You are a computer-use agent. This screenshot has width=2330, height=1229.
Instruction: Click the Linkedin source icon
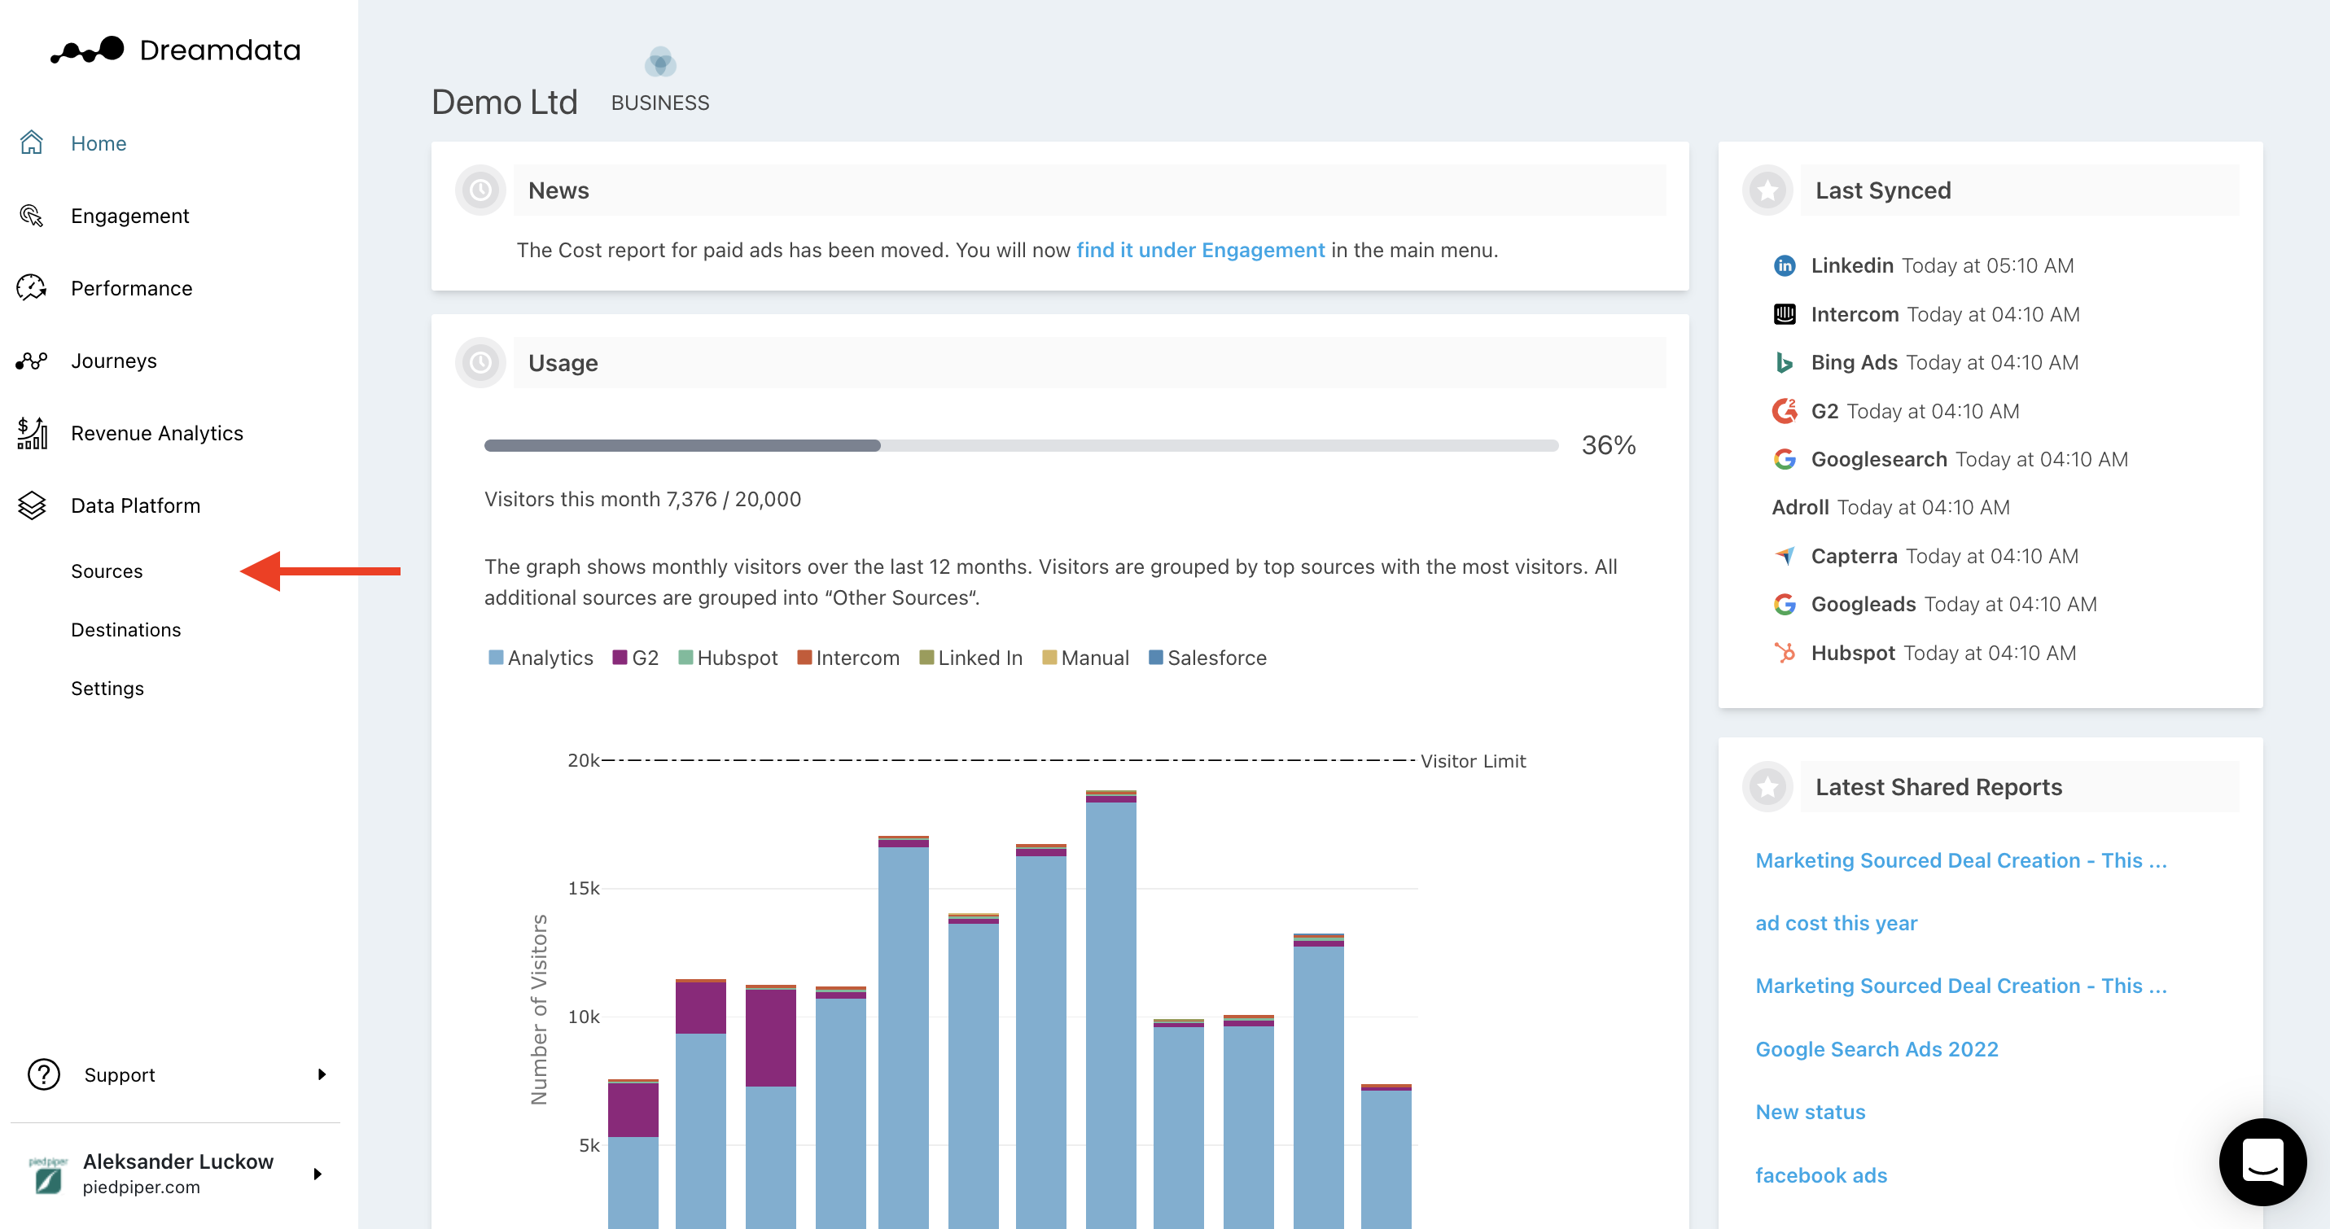[1784, 265]
